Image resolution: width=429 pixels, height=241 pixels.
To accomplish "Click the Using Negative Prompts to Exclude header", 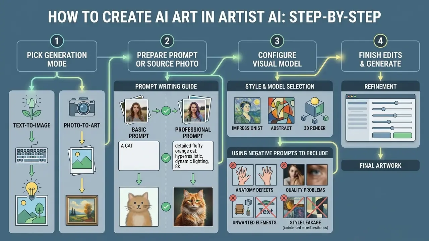I will coord(280,153).
